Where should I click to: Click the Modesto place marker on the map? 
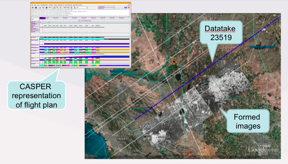(x=258, y=144)
